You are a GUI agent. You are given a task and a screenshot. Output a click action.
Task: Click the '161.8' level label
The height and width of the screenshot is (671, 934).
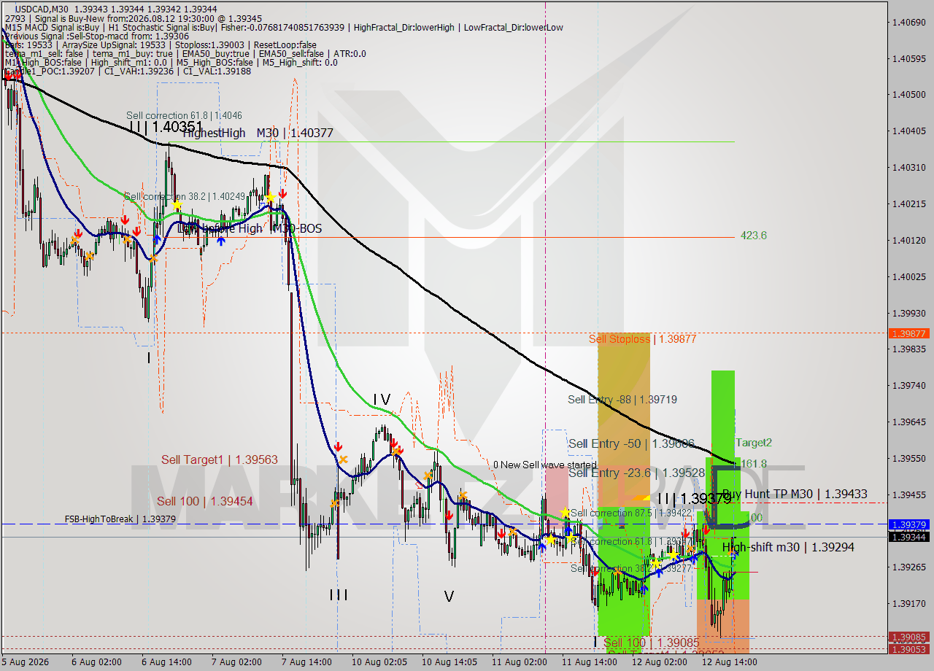[x=754, y=463]
